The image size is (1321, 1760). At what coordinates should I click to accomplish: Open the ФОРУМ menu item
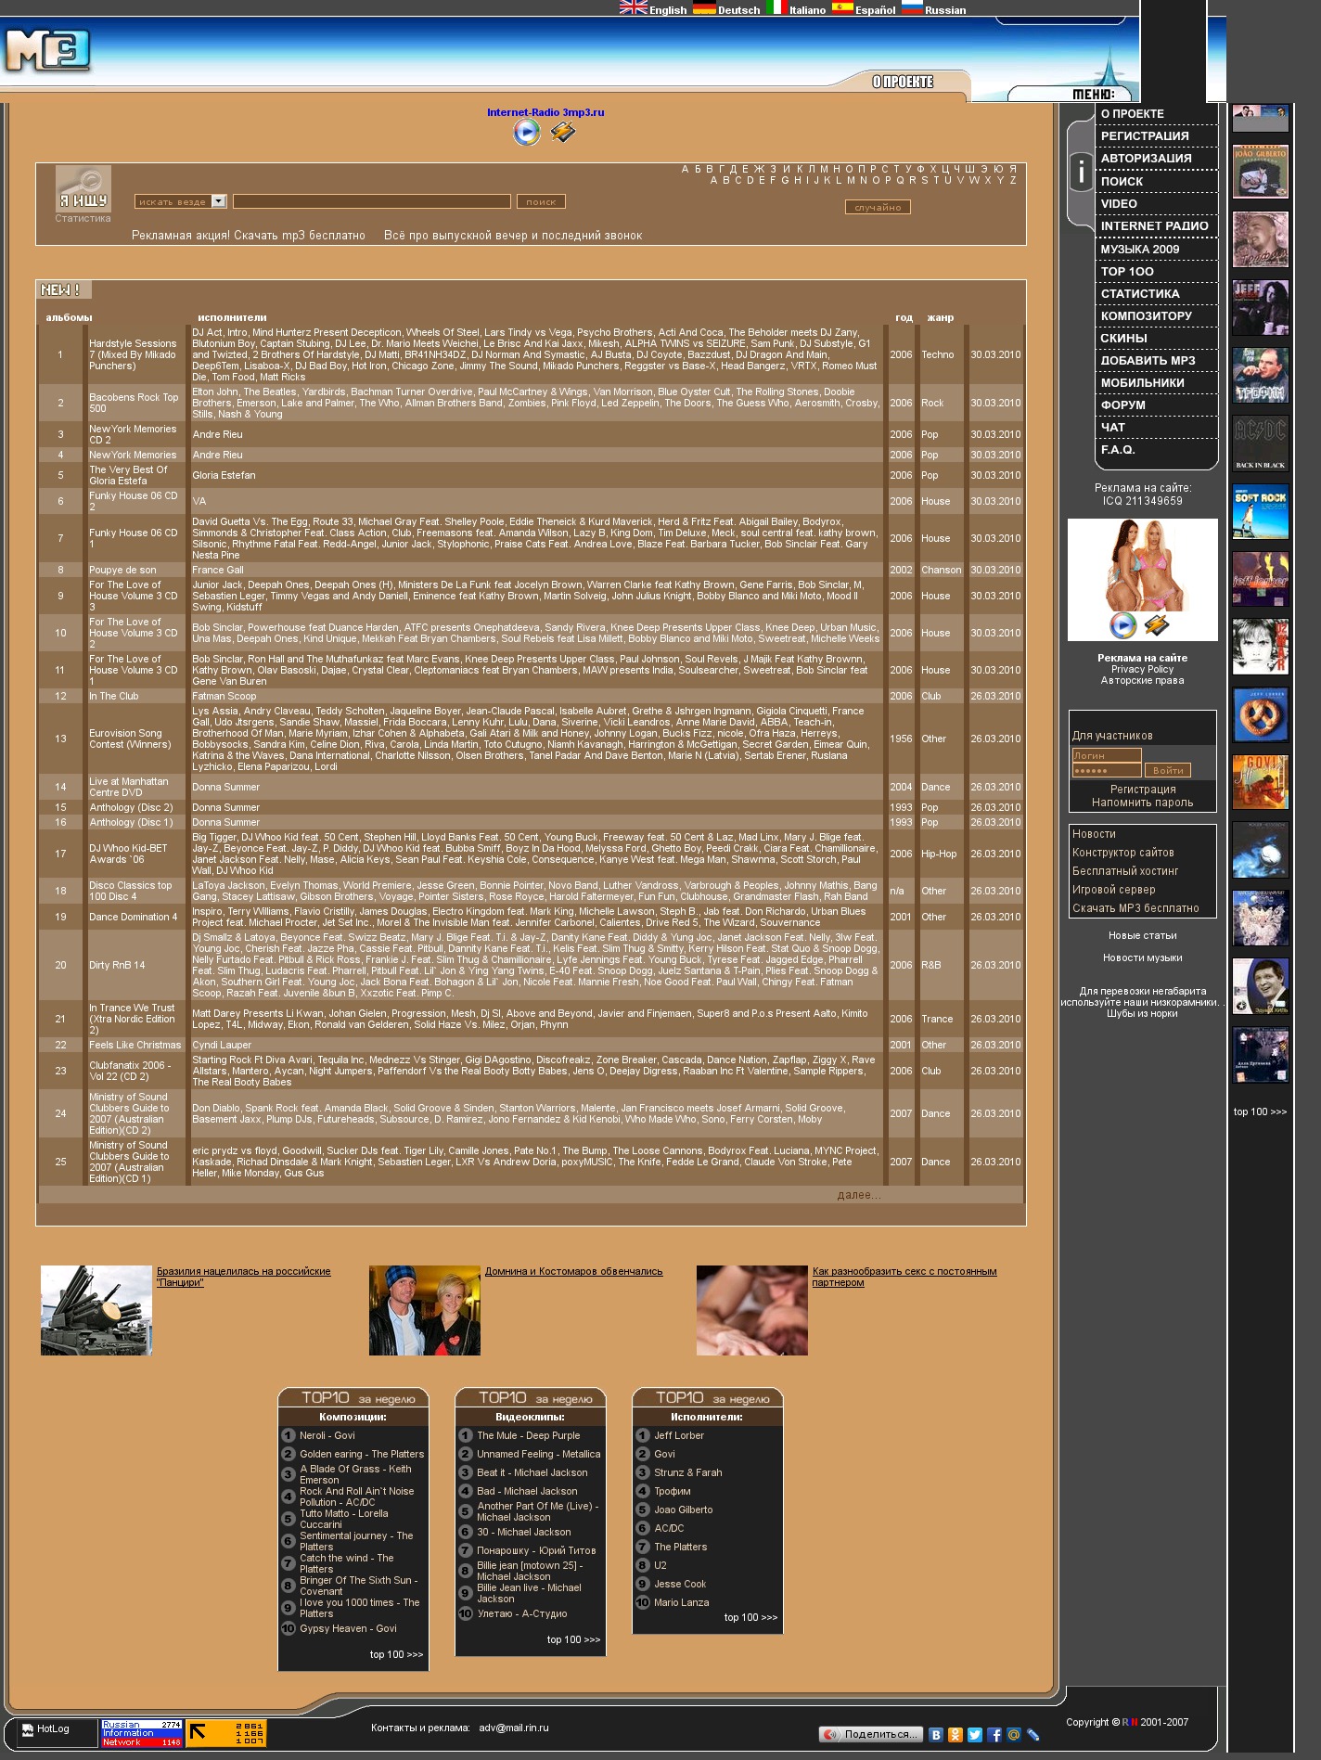[x=1122, y=405]
